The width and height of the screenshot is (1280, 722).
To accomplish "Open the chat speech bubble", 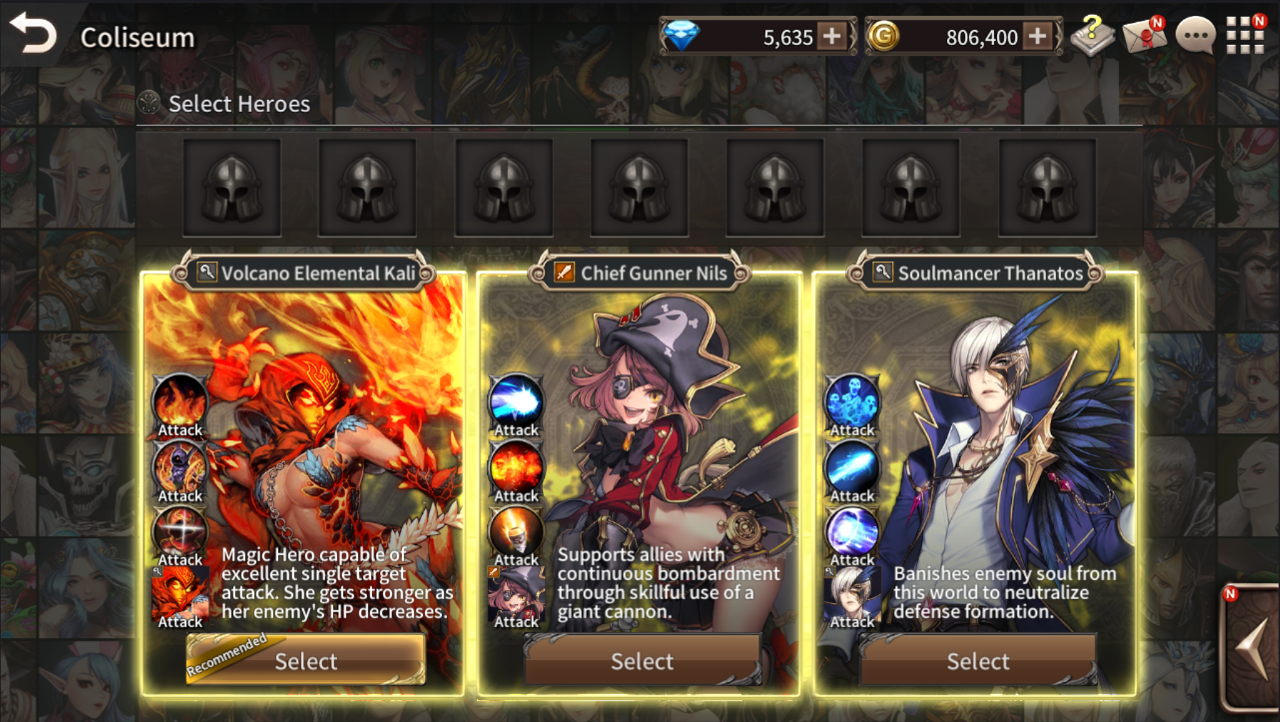I will [1195, 34].
